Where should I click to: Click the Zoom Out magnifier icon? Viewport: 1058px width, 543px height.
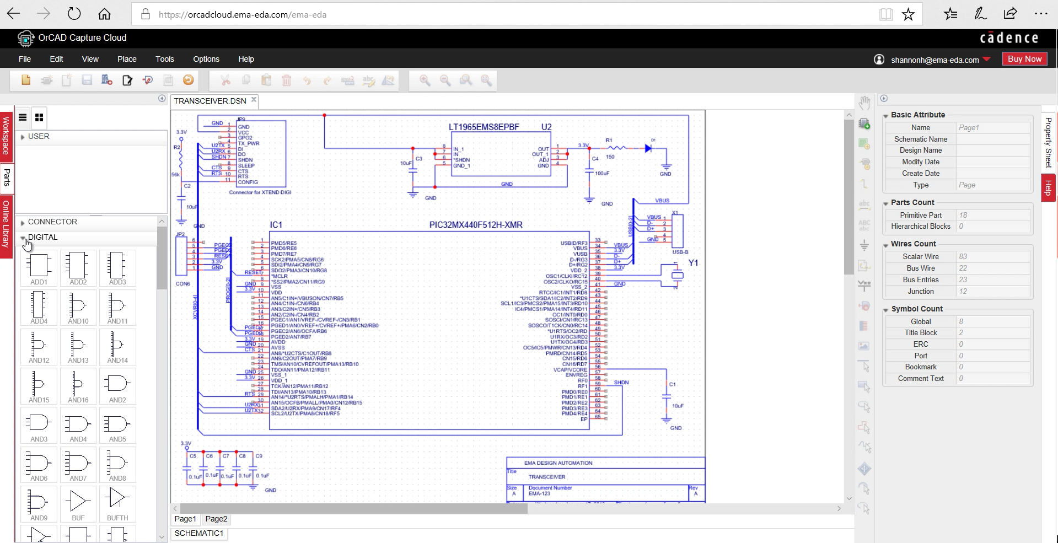445,80
